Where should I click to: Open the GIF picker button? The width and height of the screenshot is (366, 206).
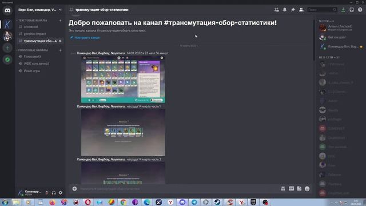point(291,189)
